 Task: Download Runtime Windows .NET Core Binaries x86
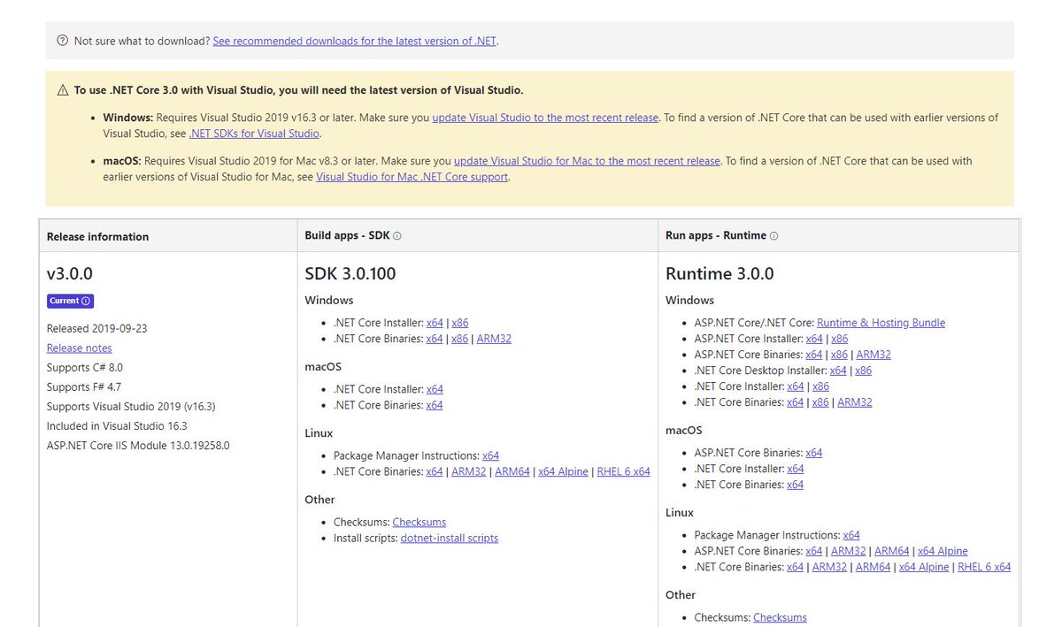click(821, 402)
